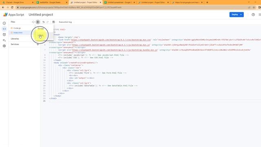Image resolution: width=261 pixels, height=147 pixels.
Task: Open the bootstrap.min.css link in code
Action: click(111, 40)
